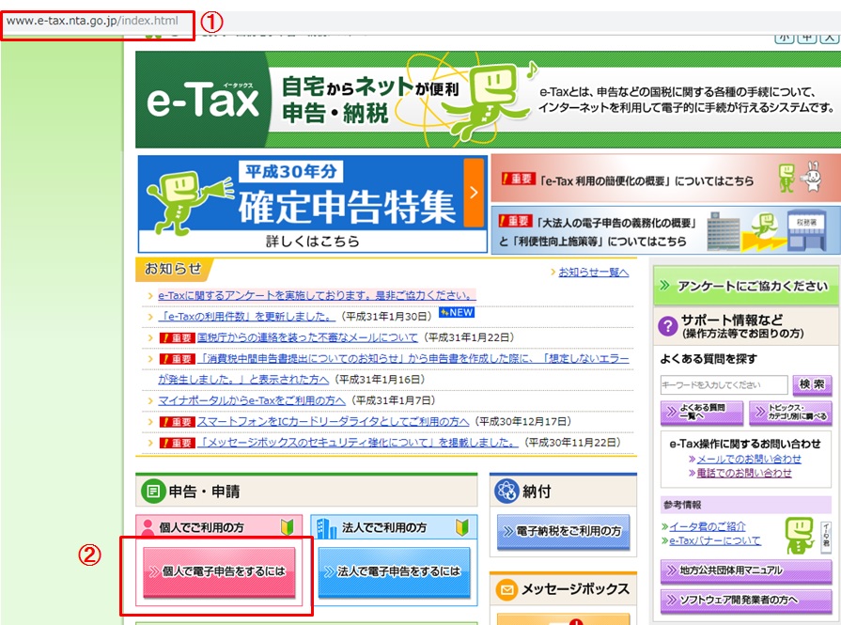The width and height of the screenshot is (841, 625).
Task: Click トピックス・カテゴリ別に調べる button
Action: pyautogui.click(x=790, y=412)
